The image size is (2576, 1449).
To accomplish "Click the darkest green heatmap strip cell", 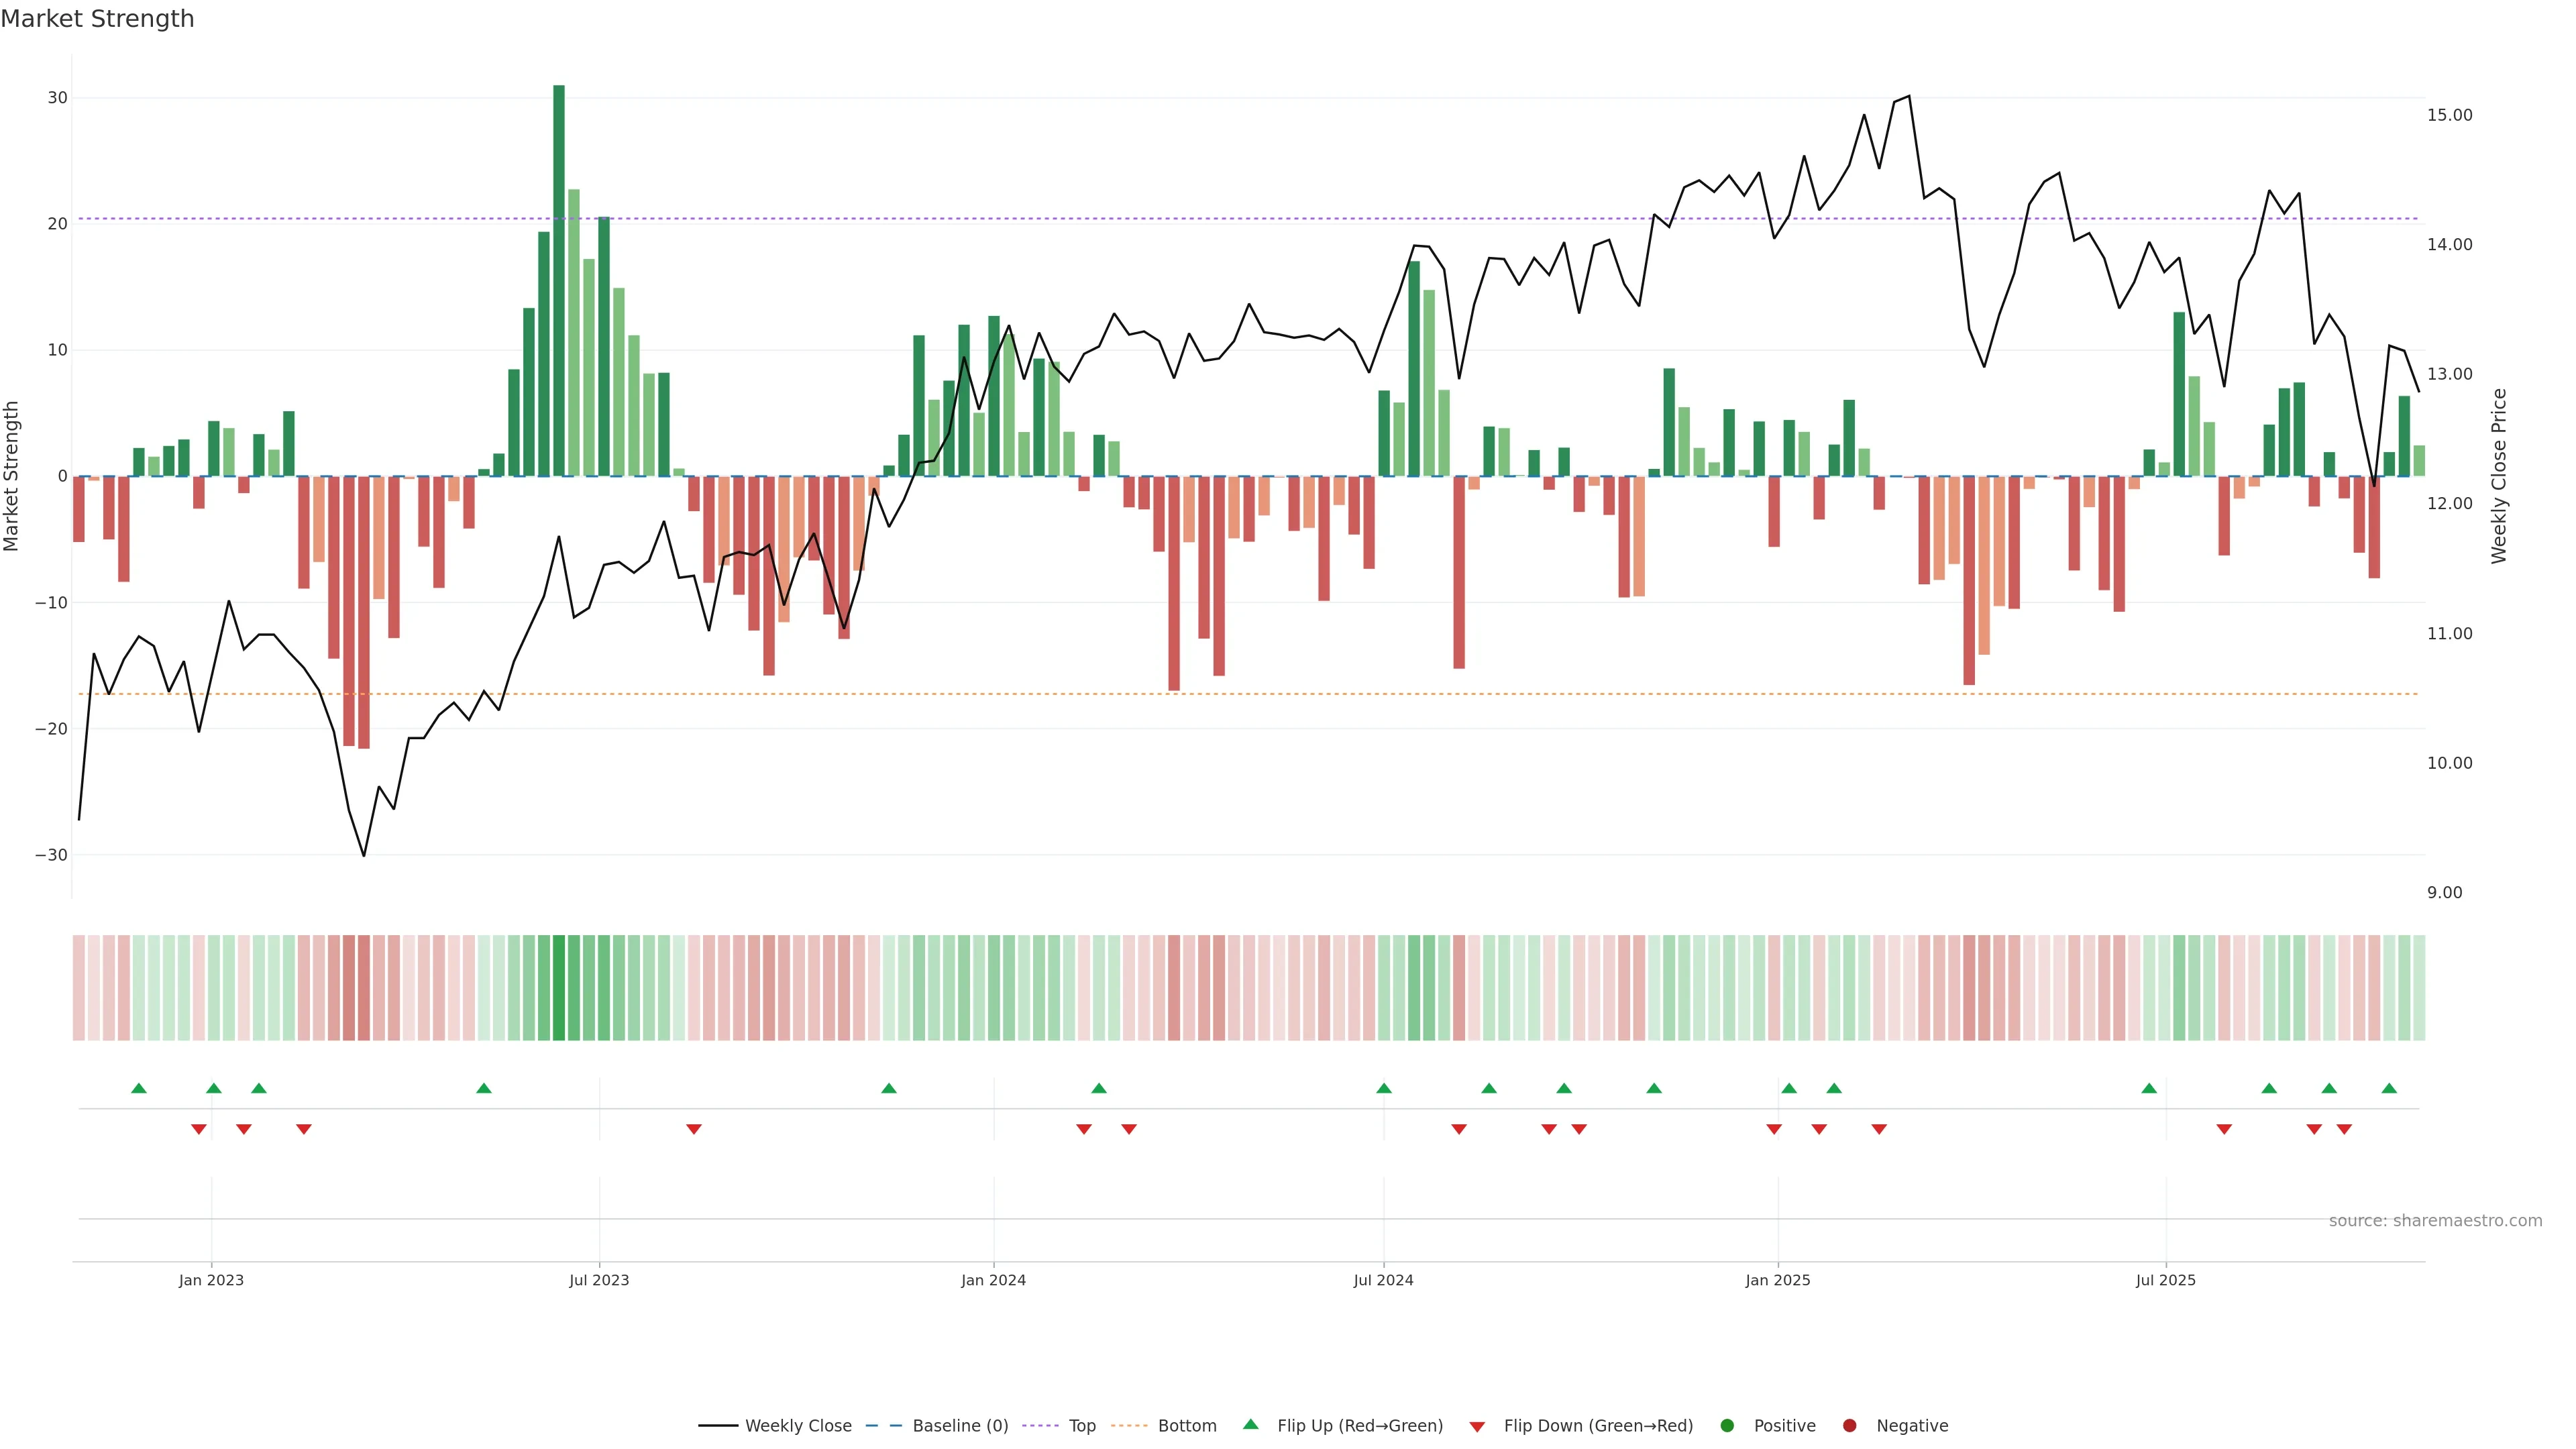I will tap(559, 988).
